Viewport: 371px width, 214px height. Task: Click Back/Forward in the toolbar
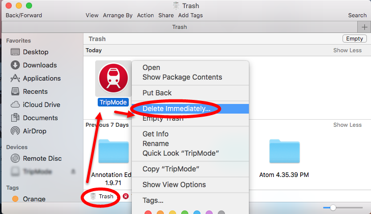[24, 15]
